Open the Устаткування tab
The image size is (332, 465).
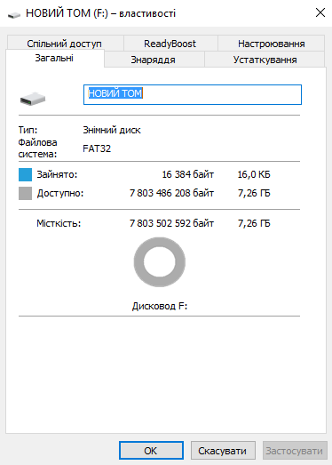point(265,60)
